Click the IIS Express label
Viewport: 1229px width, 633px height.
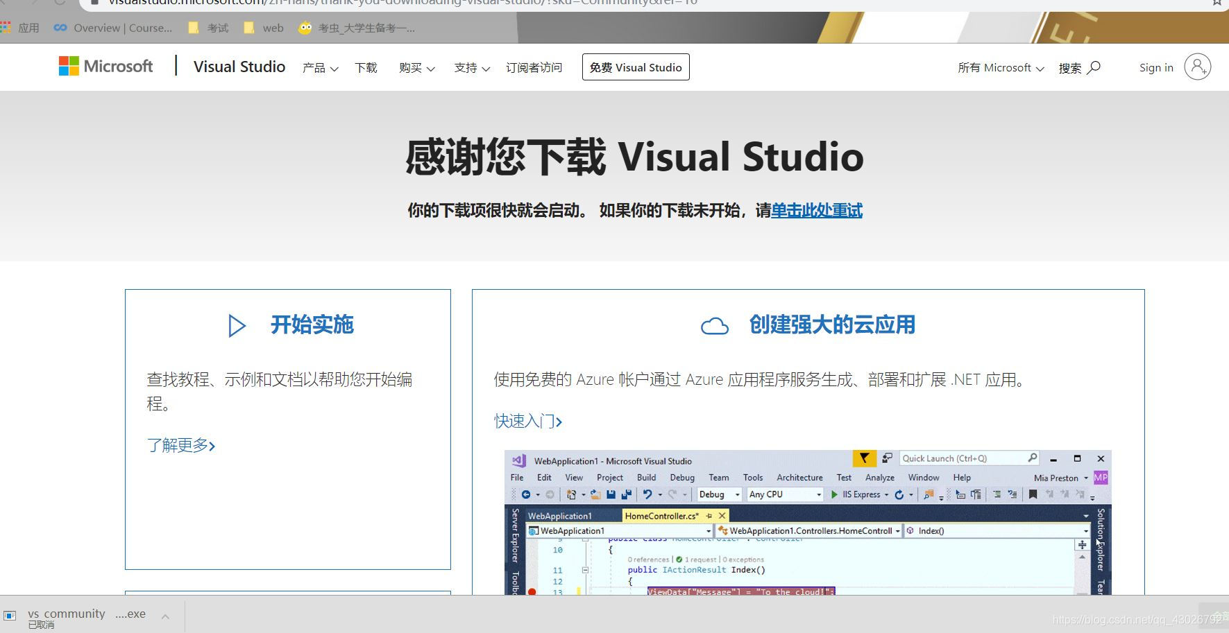pos(861,494)
